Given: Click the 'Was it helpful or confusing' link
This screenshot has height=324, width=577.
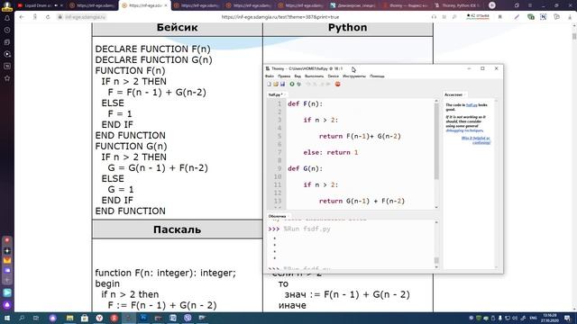Looking at the screenshot, I should point(476,140).
